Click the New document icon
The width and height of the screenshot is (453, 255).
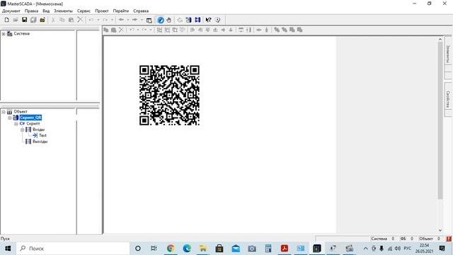click(x=6, y=20)
